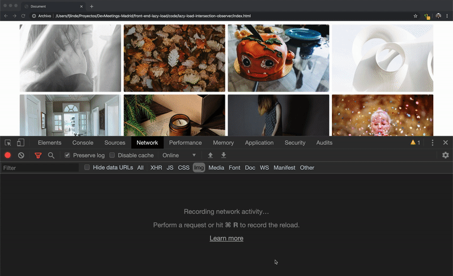Filter requests by JS
Image resolution: width=453 pixels, height=276 pixels.
tap(170, 168)
